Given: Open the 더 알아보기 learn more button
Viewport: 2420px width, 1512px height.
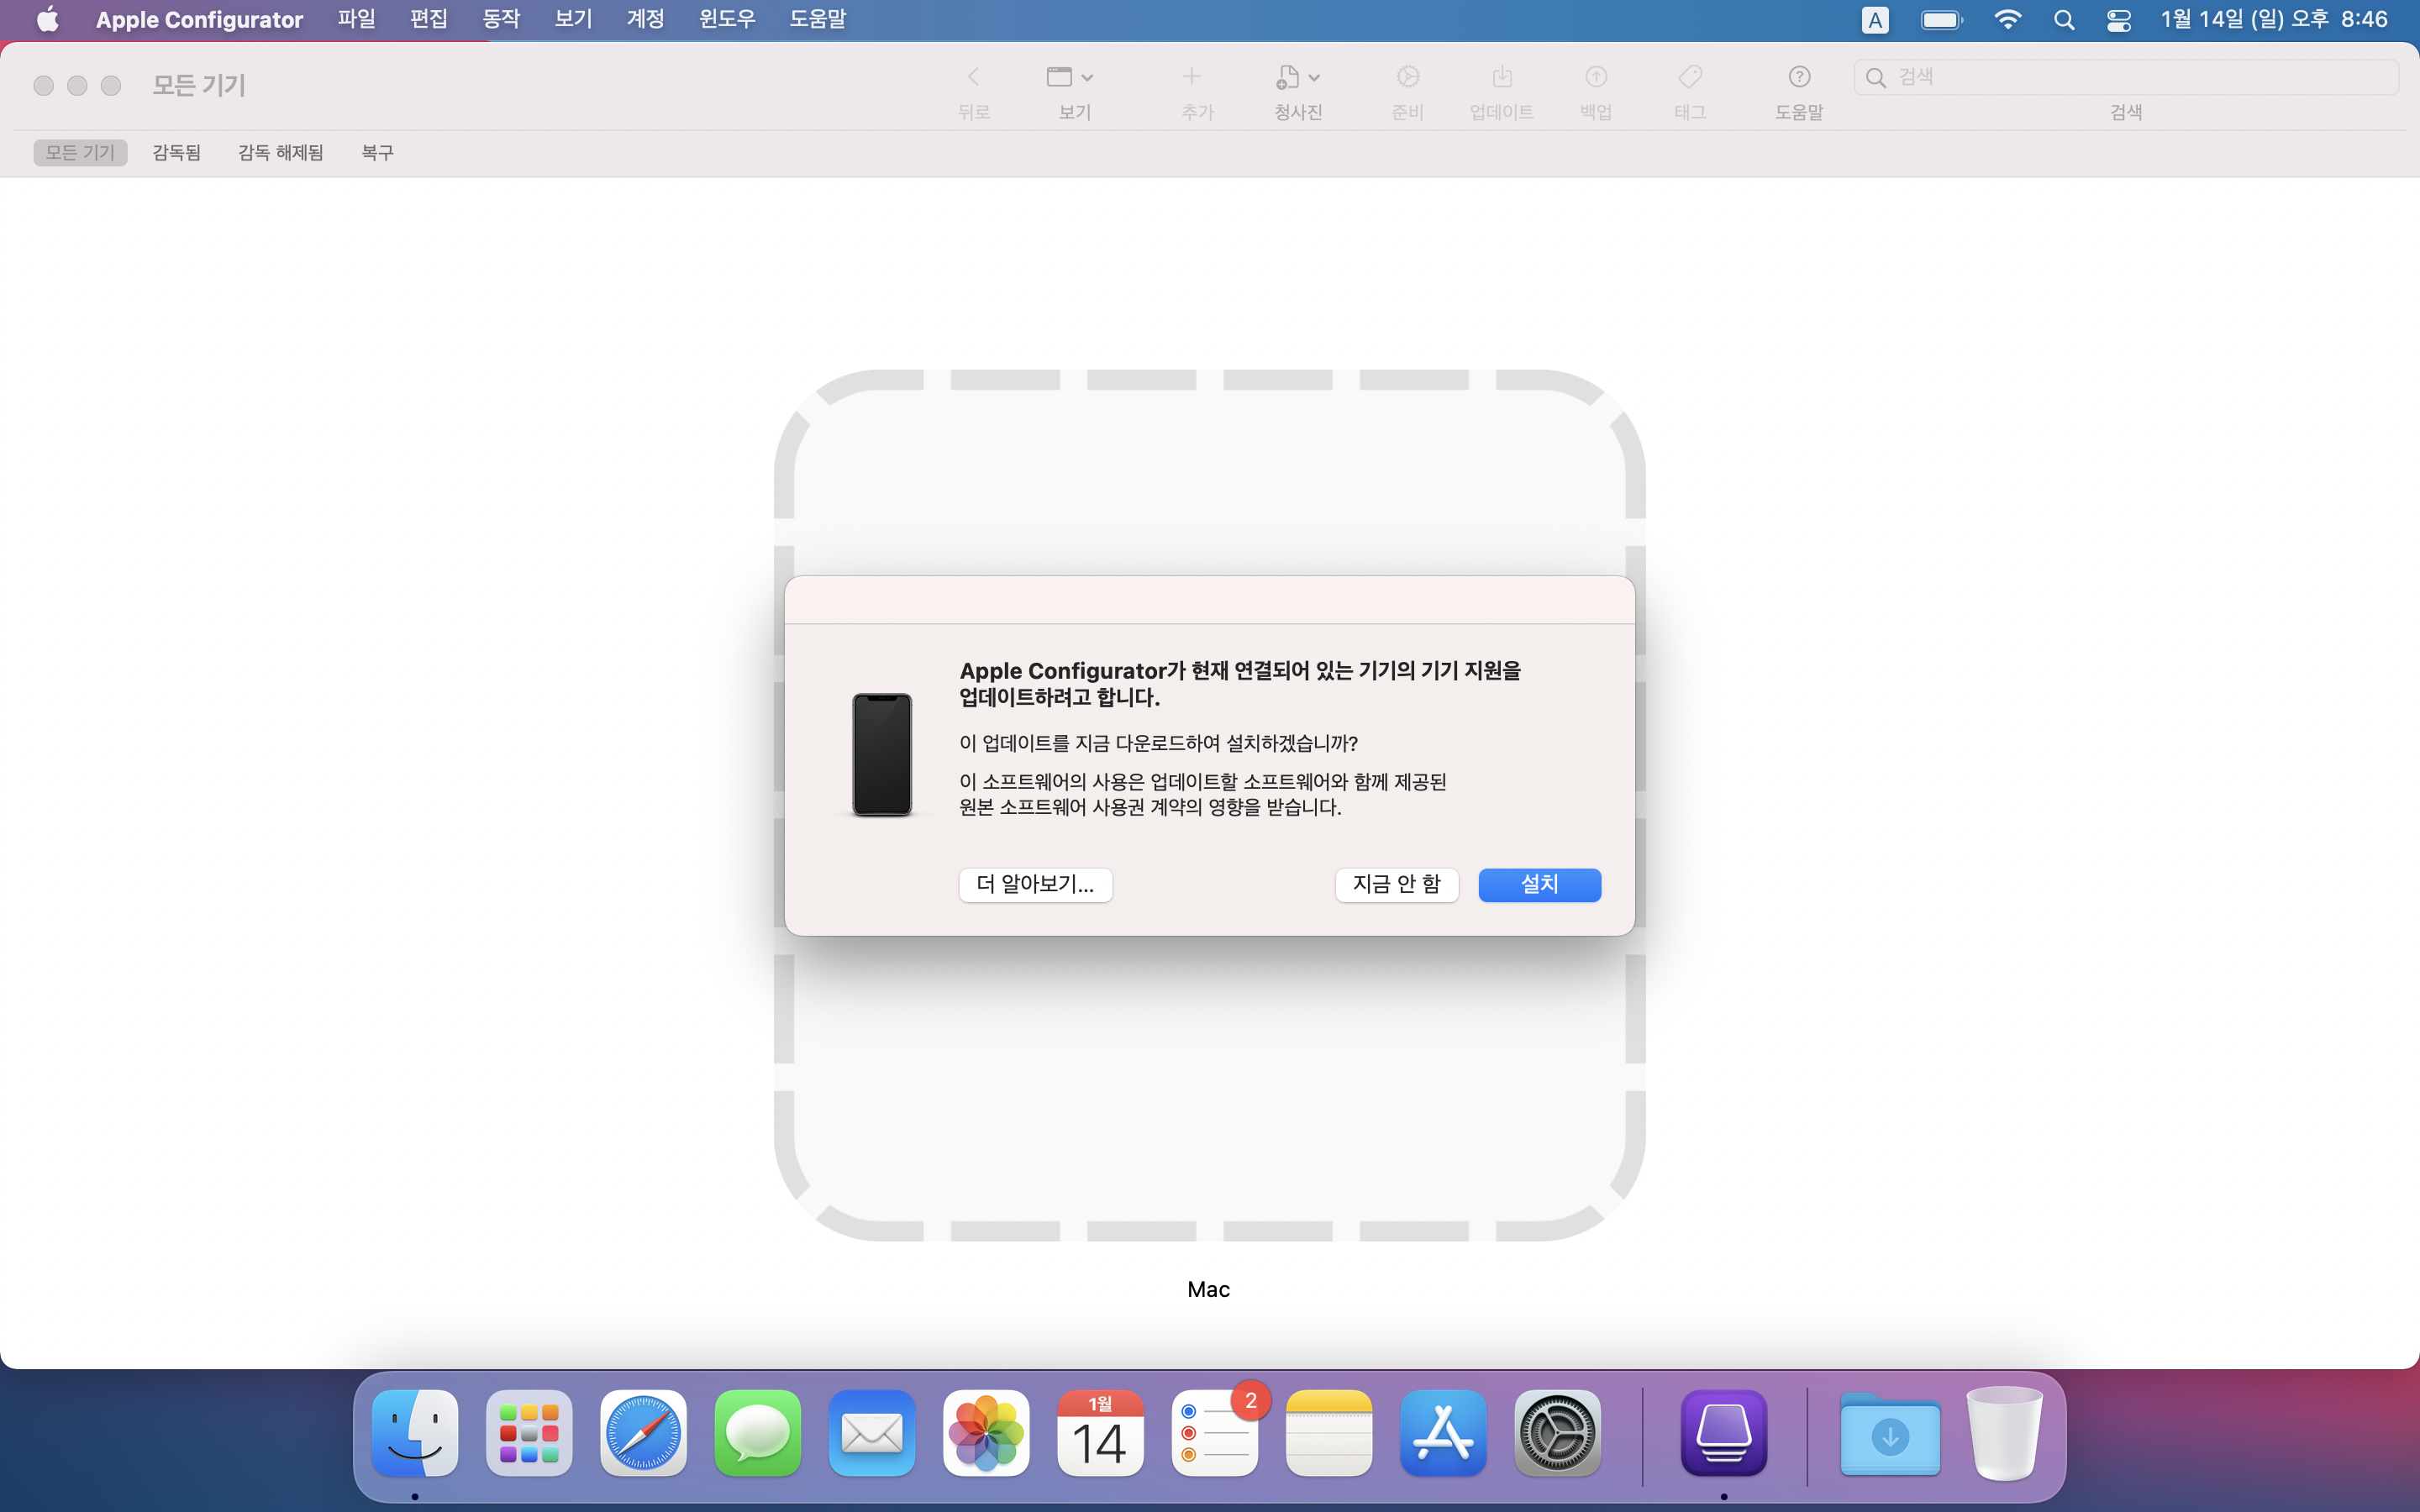Looking at the screenshot, I should (1035, 884).
